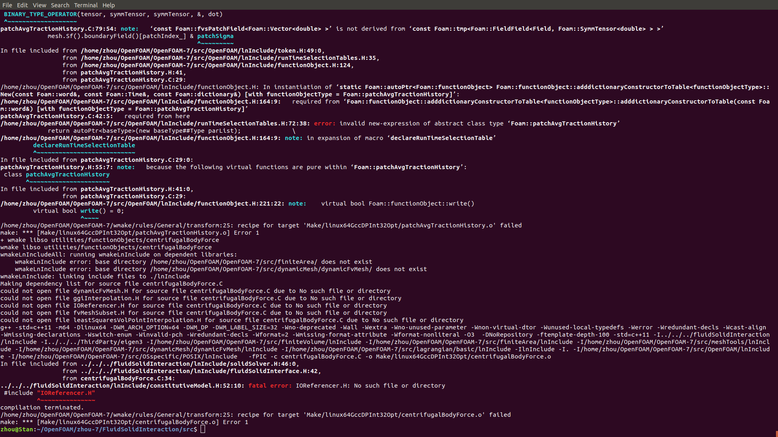Screen dimensions: 778x437
Task: Click the red 'error:' in runTimeSelectionTables line
Action: [x=325, y=123]
